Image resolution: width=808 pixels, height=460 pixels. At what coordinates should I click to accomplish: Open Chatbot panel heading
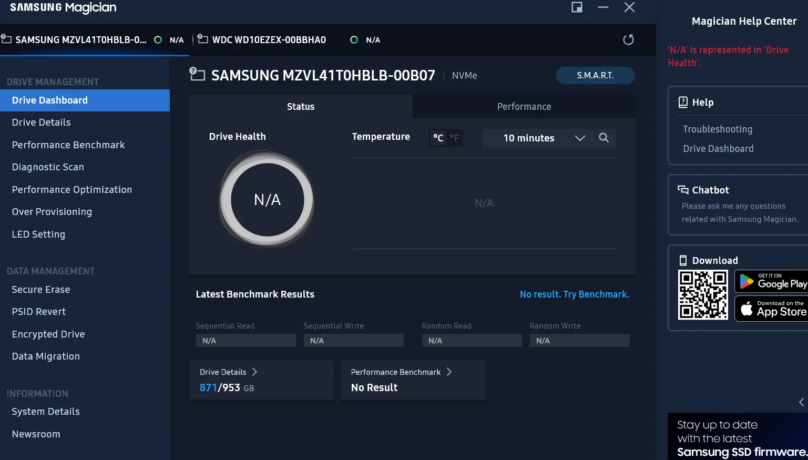[x=710, y=190]
